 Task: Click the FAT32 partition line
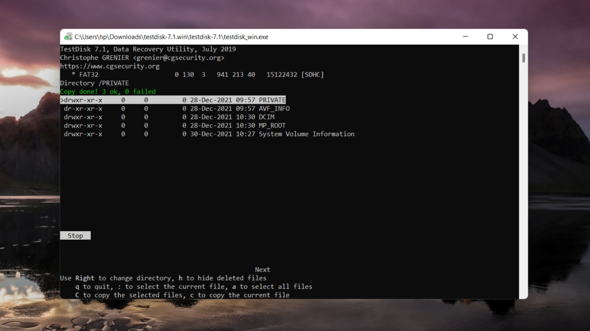tap(198, 74)
